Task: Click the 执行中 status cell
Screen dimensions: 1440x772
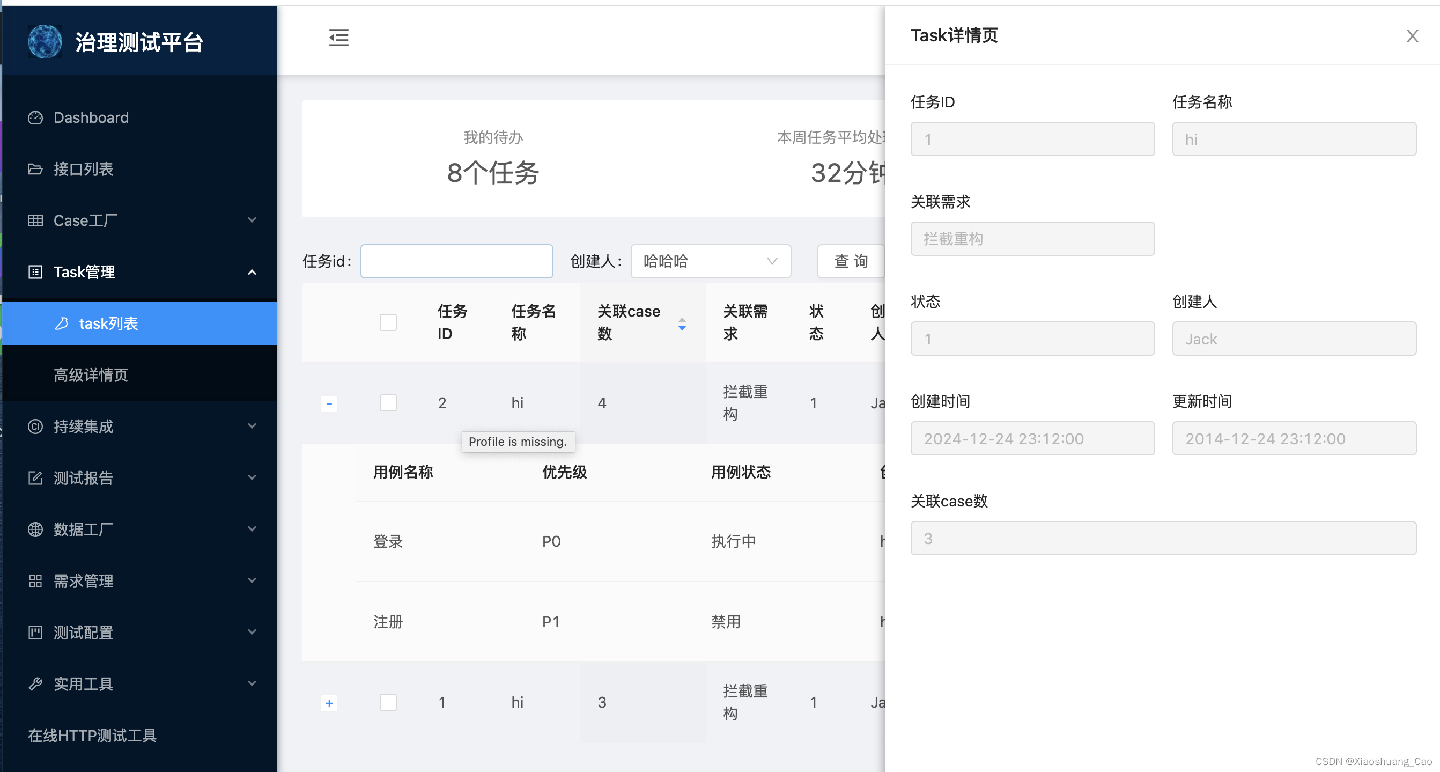Action: [734, 541]
